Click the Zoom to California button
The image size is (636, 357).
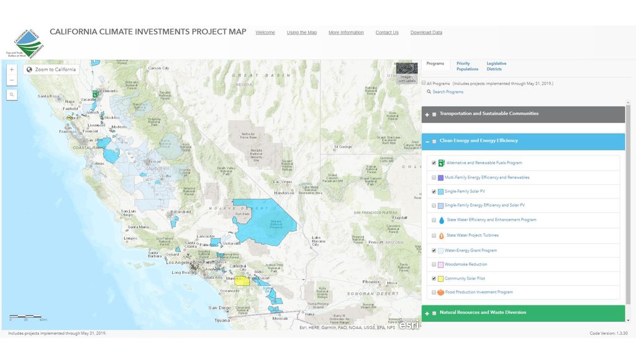(x=51, y=69)
